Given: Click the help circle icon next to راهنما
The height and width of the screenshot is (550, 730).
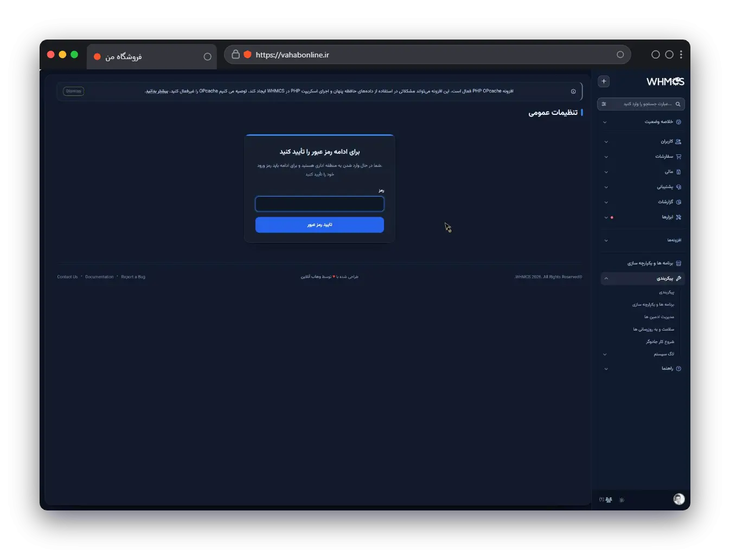Looking at the screenshot, I should (678, 368).
